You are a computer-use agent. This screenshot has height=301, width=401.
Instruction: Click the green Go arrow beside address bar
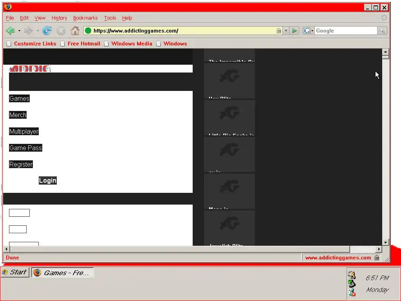(x=294, y=31)
